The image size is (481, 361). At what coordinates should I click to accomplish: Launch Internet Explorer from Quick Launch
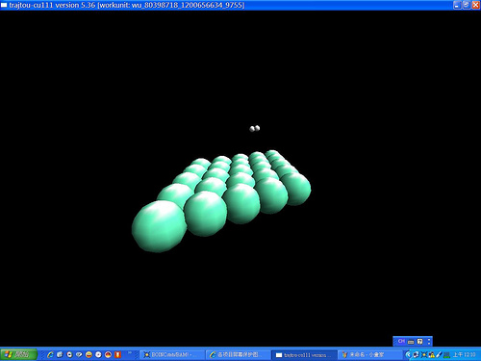tap(50, 354)
